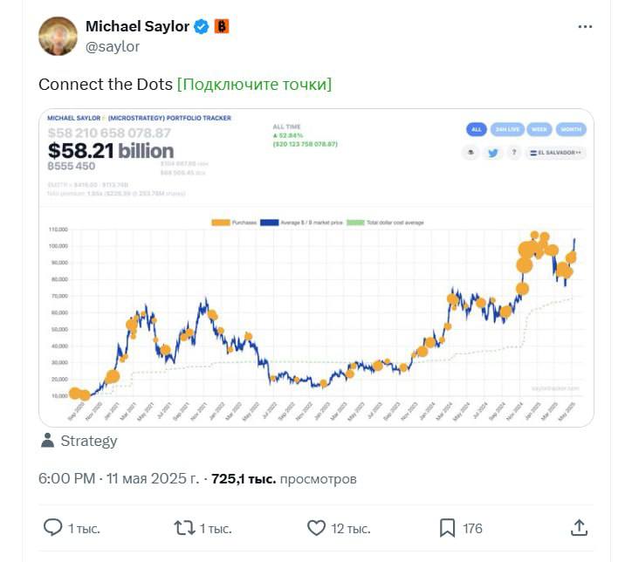Open the three-dot more options menu
This screenshot has width=625, height=562.
click(x=585, y=27)
